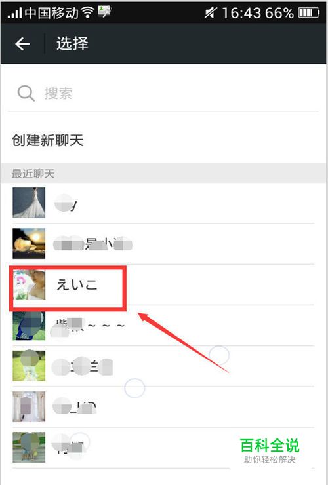The width and height of the screenshot is (328, 485).
Task: Open the えいこ chat entry
Action: 163,284
